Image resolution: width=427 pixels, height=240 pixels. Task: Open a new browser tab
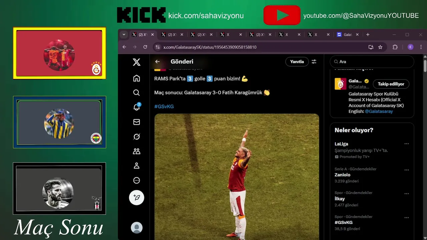368,34
